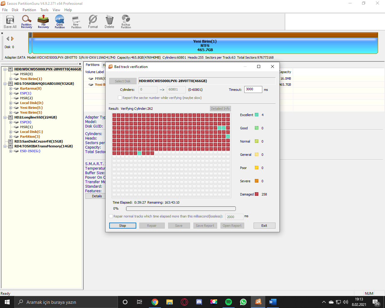Collapse the HD1 TOSHIBA disk node
Screen dimensions: 385x308
pos(5,84)
